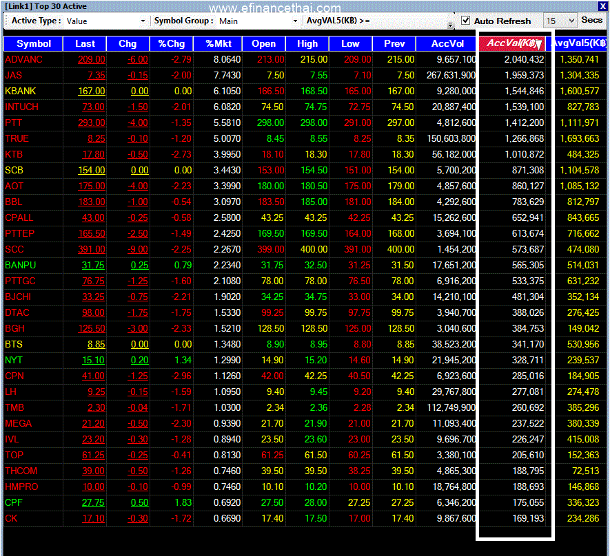
Task: Select the INTUCH symbol
Action: point(22,107)
